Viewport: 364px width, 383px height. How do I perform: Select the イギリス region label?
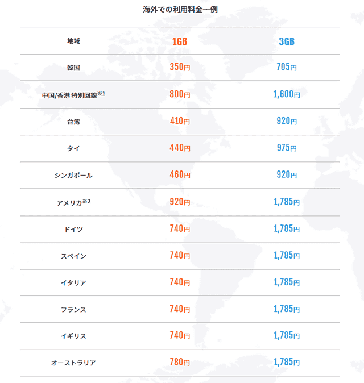tap(73, 336)
